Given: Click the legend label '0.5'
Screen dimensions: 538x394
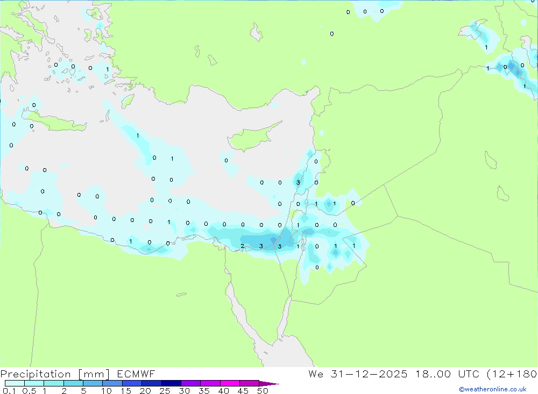Looking at the screenshot, I should point(29,391).
